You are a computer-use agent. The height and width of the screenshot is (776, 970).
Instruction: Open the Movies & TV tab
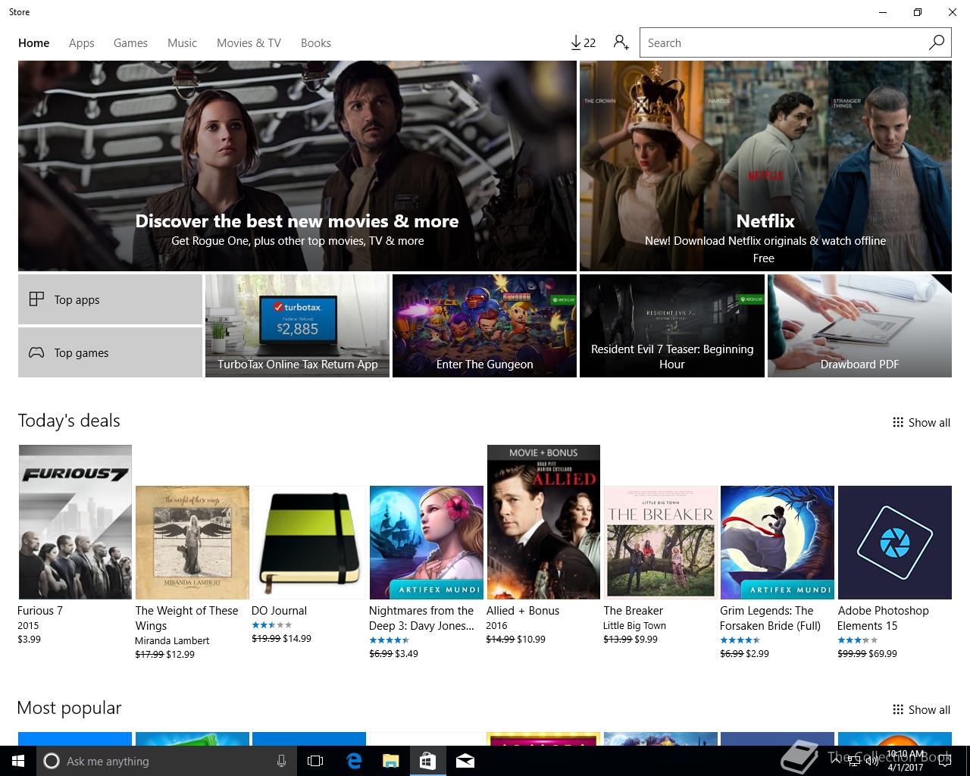(249, 43)
